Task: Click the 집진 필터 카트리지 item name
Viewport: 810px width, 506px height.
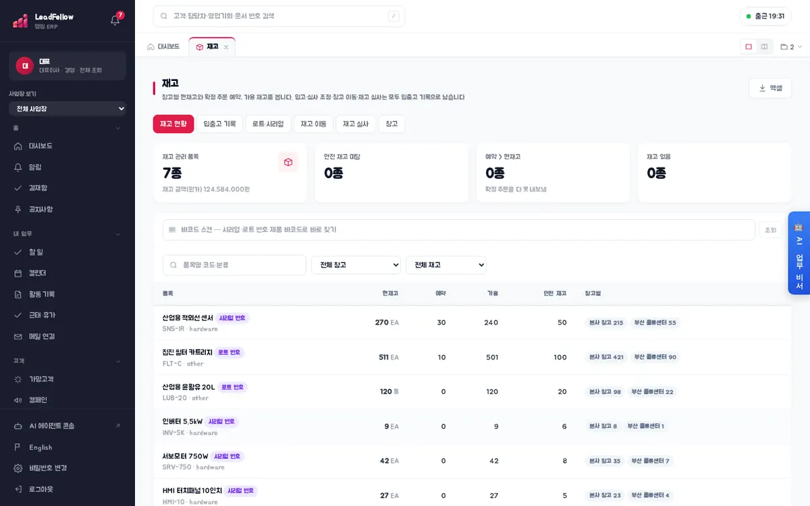Action: pyautogui.click(x=188, y=352)
